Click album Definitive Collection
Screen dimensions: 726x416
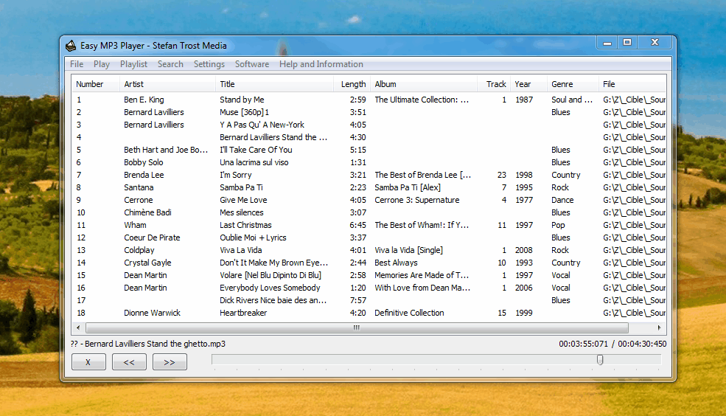click(x=409, y=312)
